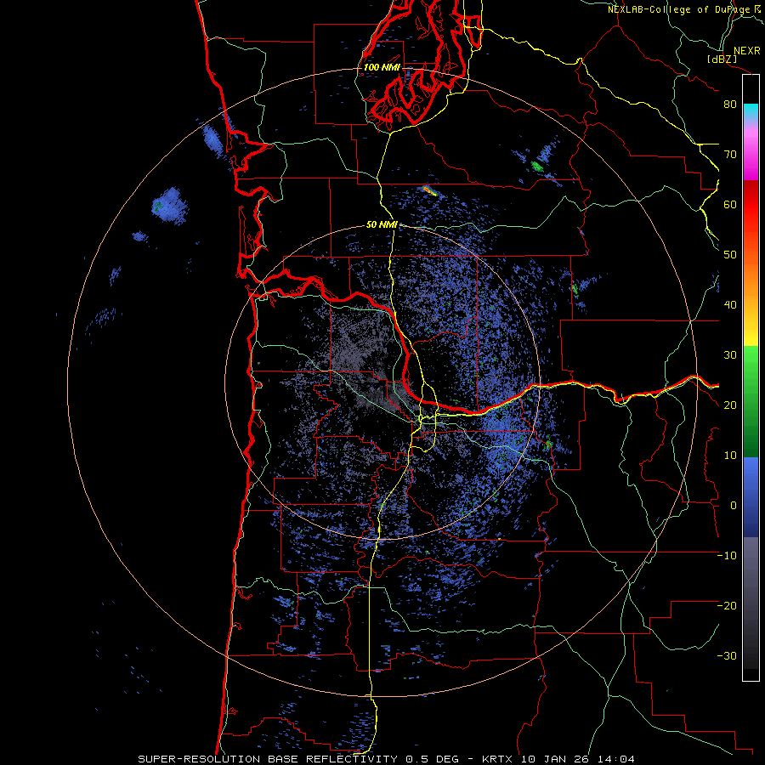Viewport: 765px width, 765px height.
Task: Select the "30" value on the dBZ scale
Action: [730, 354]
